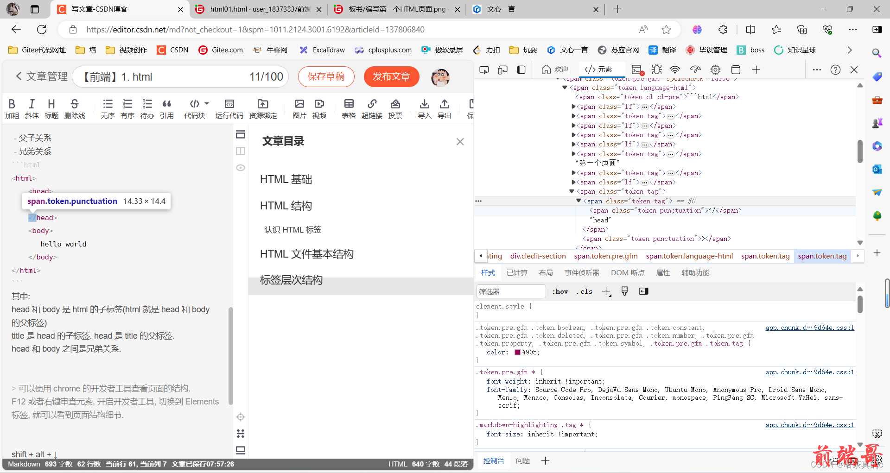Expand the span token language-html node

[x=565, y=88]
